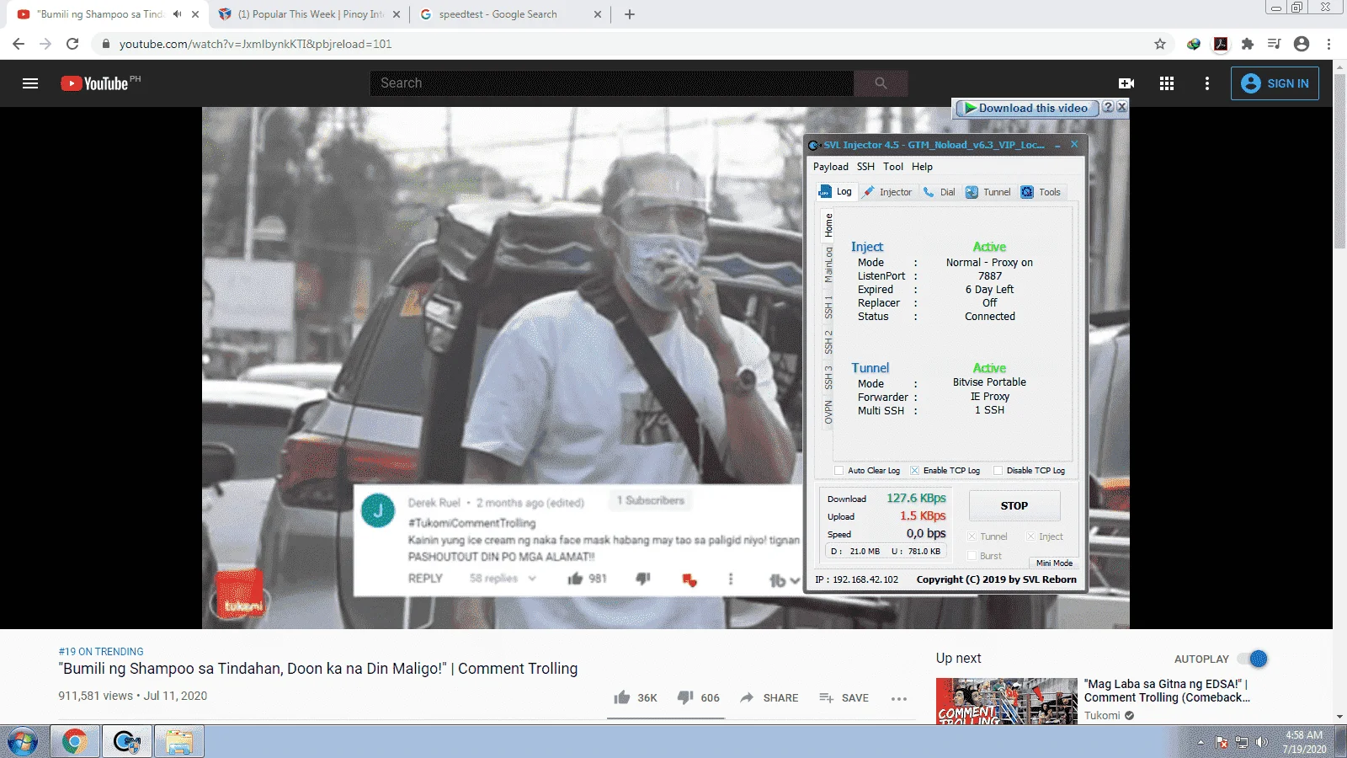The height and width of the screenshot is (758, 1347).
Task: Open the SSH 1 vertical tab
Action: click(x=828, y=307)
